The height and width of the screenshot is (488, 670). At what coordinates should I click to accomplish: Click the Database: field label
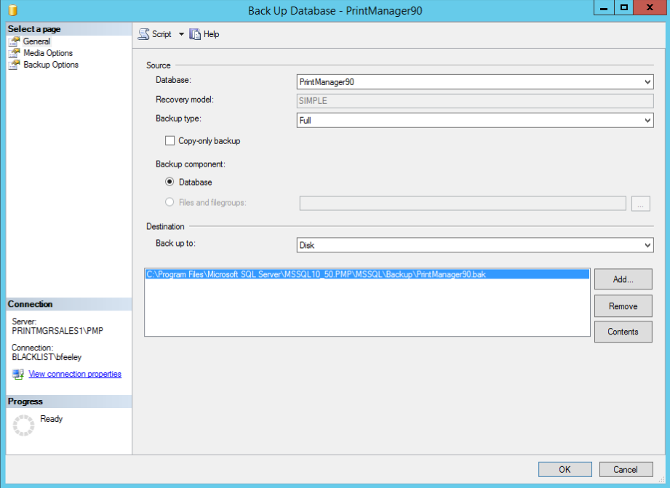pos(173,80)
